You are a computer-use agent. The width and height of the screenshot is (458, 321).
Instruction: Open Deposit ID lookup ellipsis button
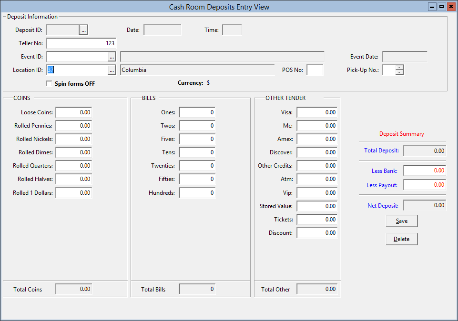point(83,30)
